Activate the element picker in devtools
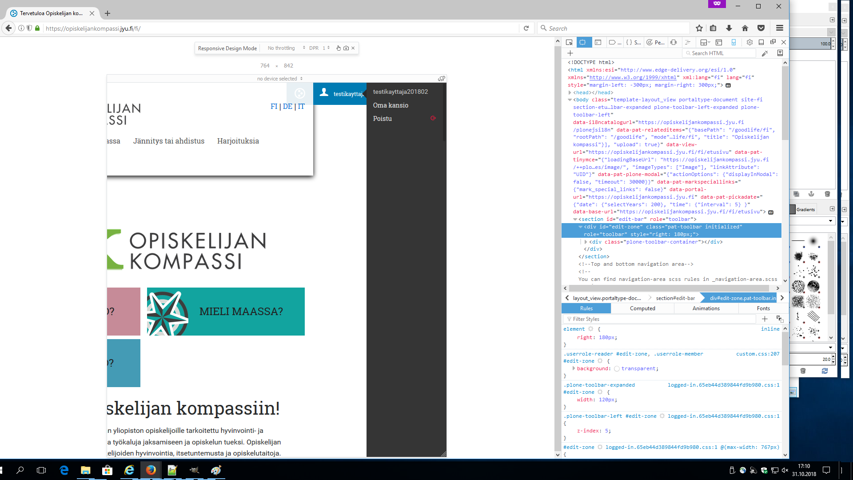This screenshot has height=480, width=853. [x=569, y=42]
